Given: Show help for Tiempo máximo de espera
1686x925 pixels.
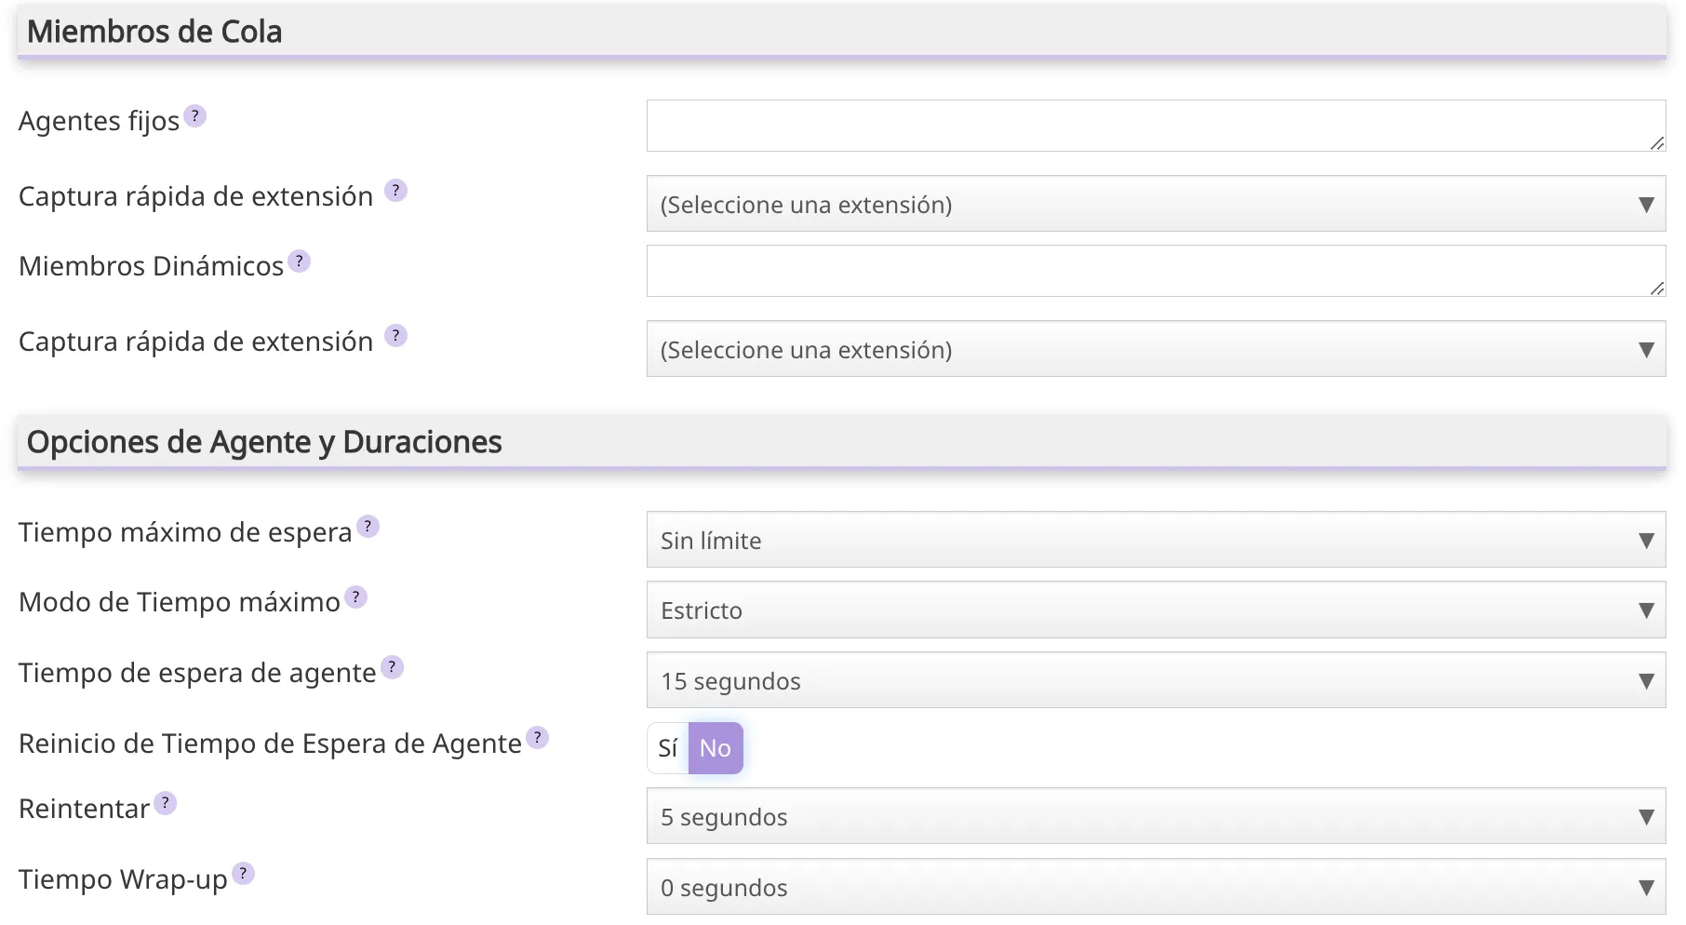Looking at the screenshot, I should point(368,527).
